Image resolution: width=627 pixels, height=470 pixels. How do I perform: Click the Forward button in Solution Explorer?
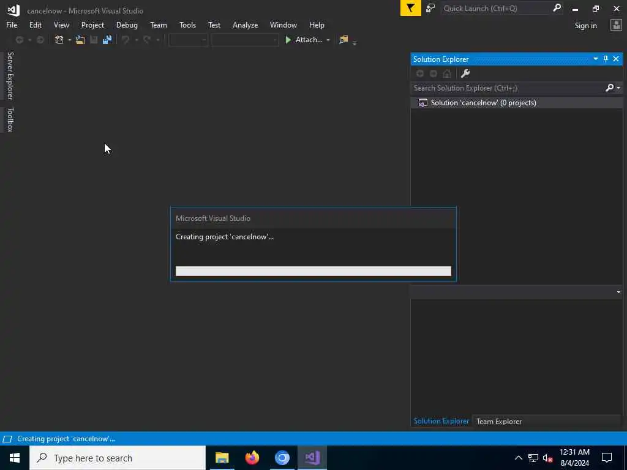click(434, 73)
